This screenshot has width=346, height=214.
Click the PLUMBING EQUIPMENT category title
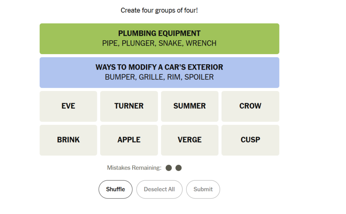(159, 33)
